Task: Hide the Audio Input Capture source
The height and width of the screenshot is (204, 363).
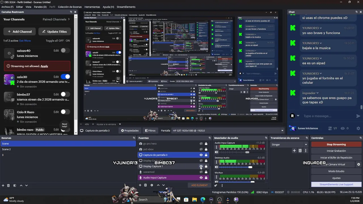Action: pyautogui.click(x=201, y=178)
